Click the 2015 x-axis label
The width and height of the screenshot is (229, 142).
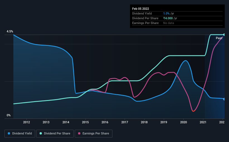(x=85, y=122)
